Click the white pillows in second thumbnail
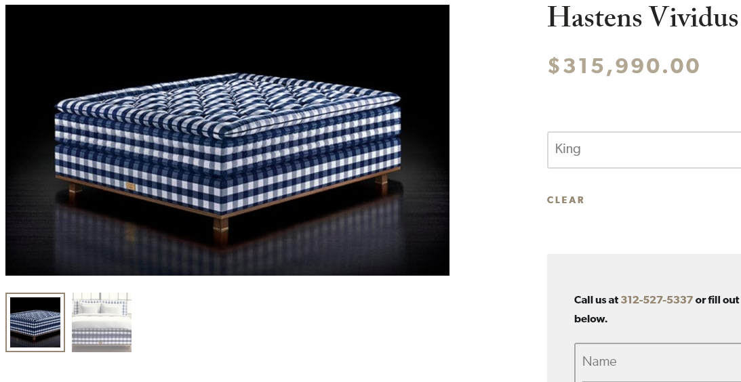741x382 pixels. click(x=102, y=309)
